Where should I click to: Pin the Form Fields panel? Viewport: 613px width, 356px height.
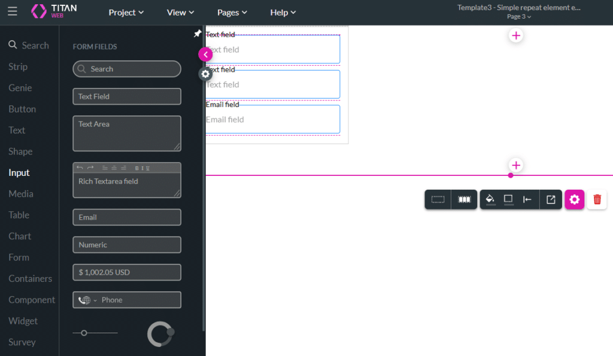point(198,34)
